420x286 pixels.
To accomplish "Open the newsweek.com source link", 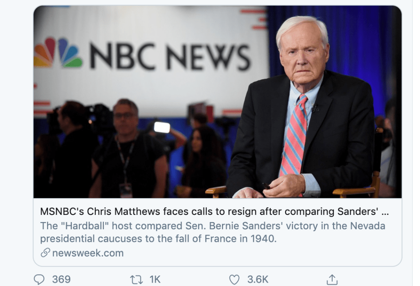I will [88, 253].
